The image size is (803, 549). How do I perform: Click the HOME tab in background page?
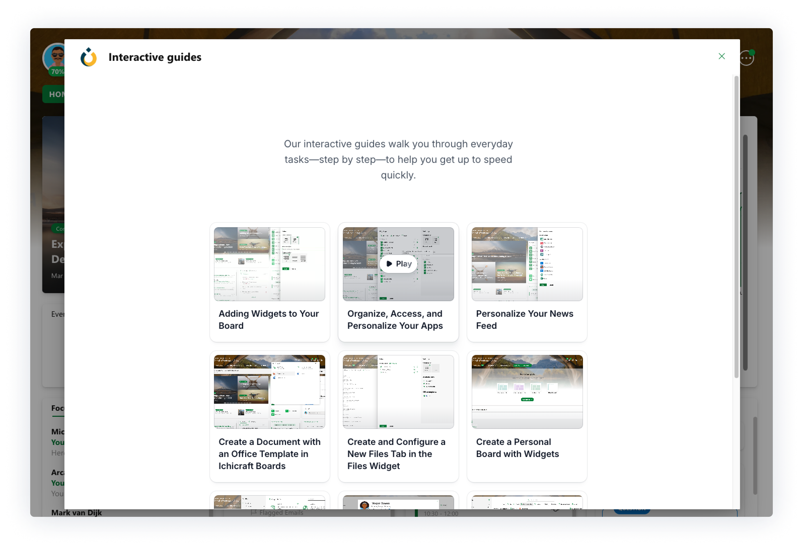click(54, 94)
